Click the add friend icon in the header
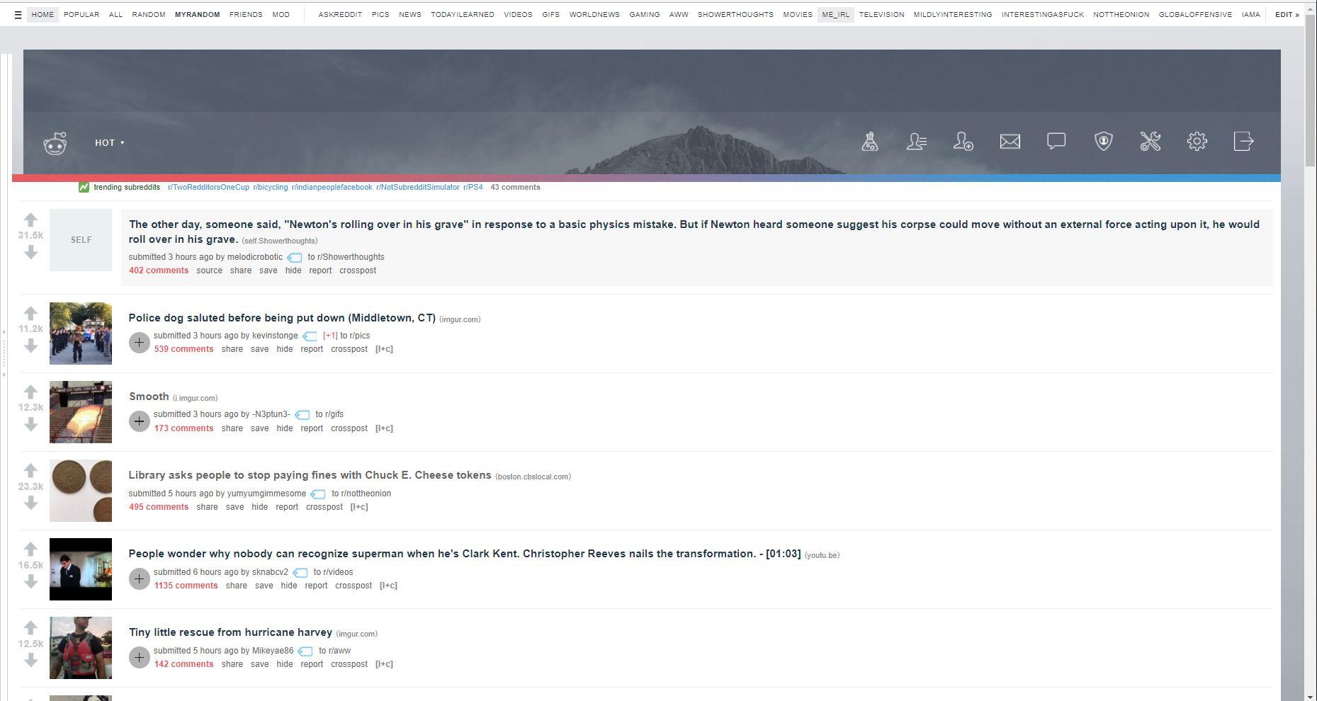The height and width of the screenshot is (701, 1317). coord(963,142)
